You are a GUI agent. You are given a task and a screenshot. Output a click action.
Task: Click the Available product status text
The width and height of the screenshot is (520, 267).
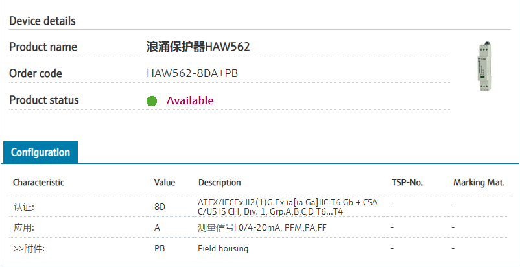(190, 100)
